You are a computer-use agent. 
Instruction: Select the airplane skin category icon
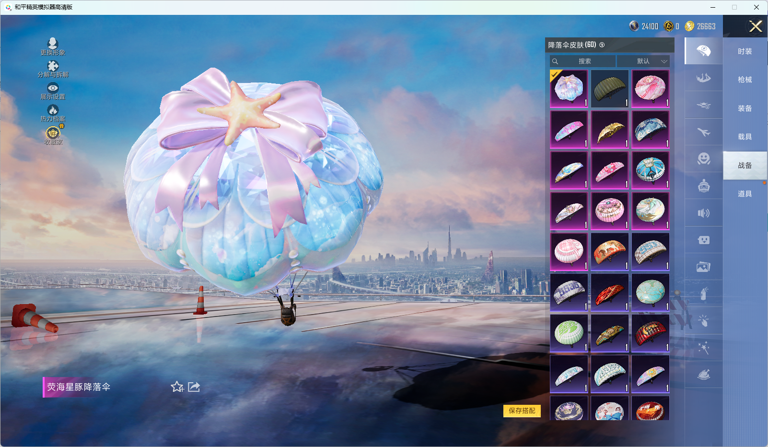(x=703, y=132)
